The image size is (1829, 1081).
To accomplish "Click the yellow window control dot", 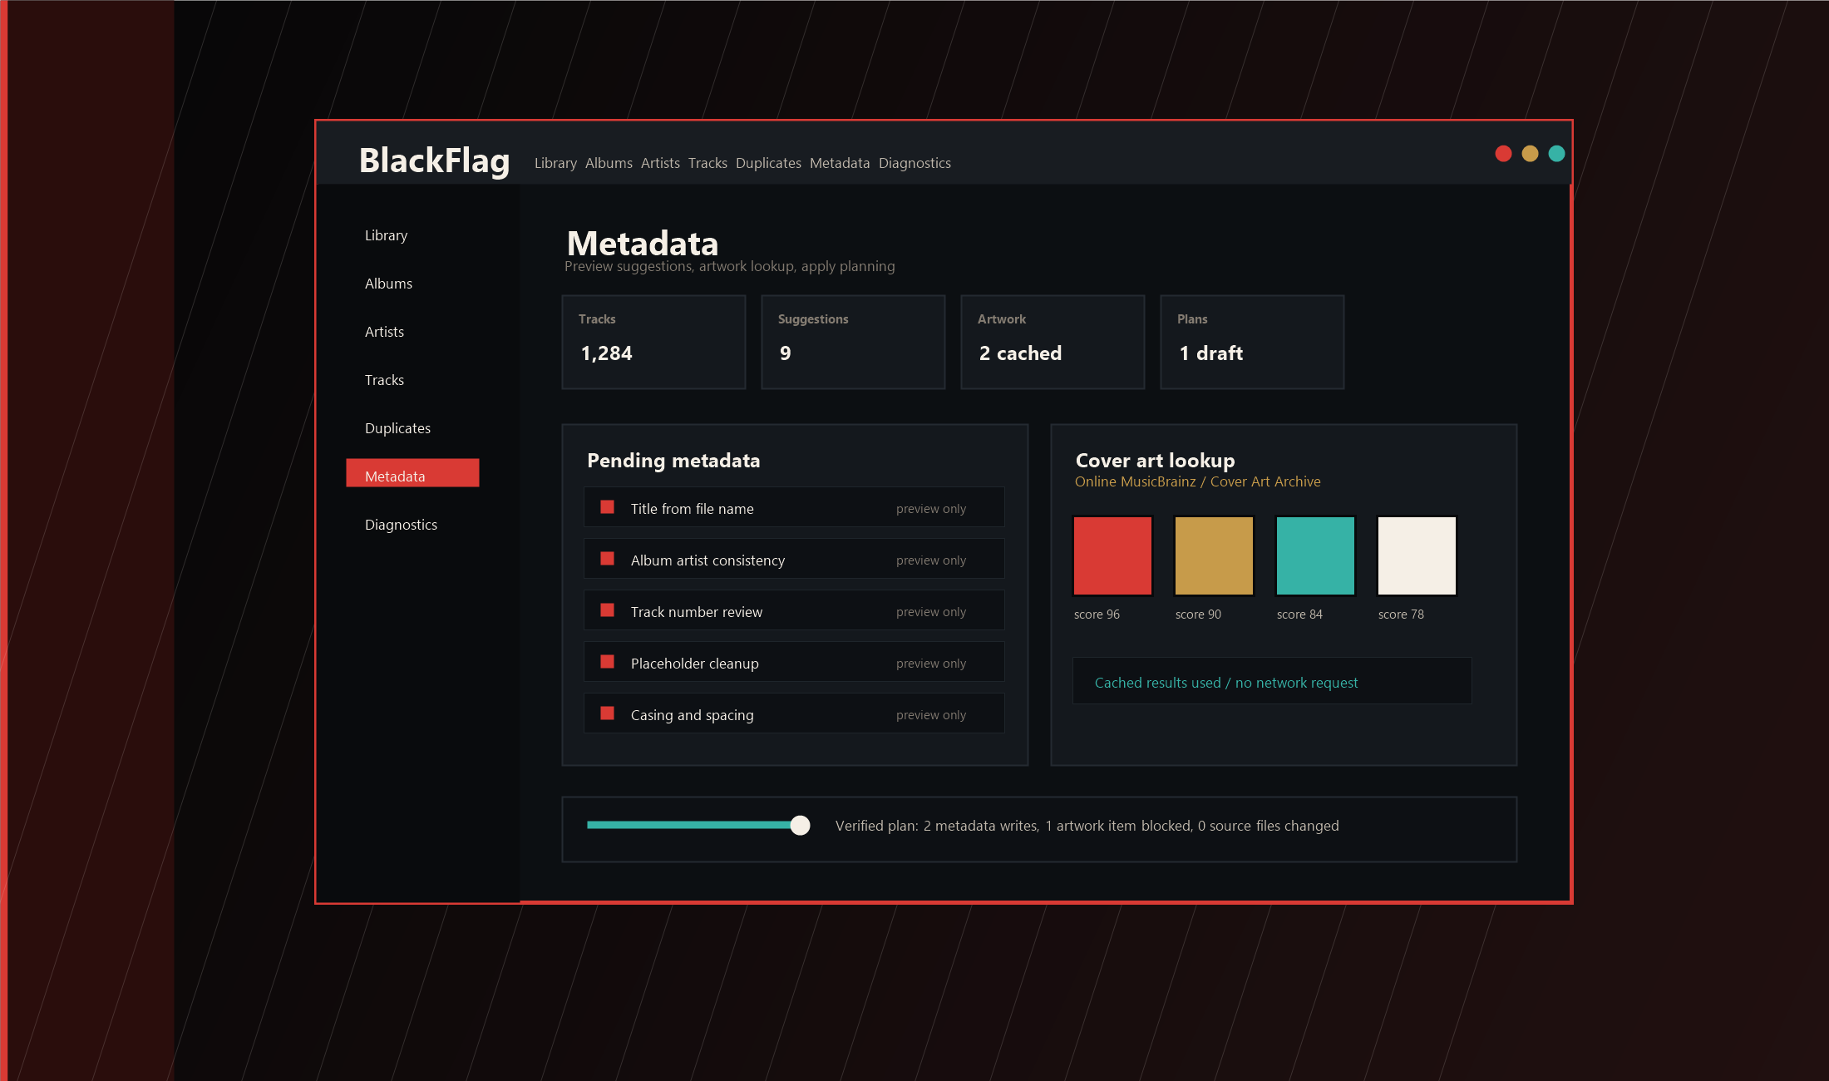I will tap(1530, 154).
